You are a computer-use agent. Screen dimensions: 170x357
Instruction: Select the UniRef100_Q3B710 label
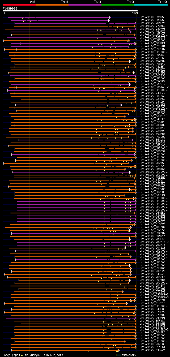click(x=152, y=128)
